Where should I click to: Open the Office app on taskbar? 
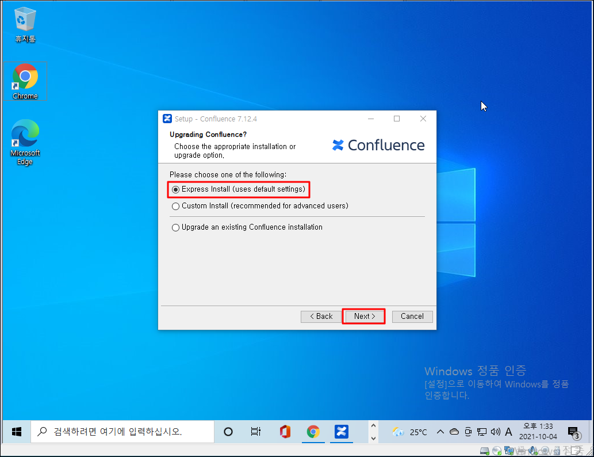tap(285, 432)
